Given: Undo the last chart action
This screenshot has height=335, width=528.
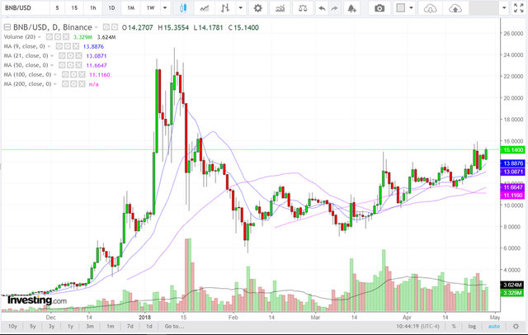Looking at the screenshot, I should tap(322, 8).
